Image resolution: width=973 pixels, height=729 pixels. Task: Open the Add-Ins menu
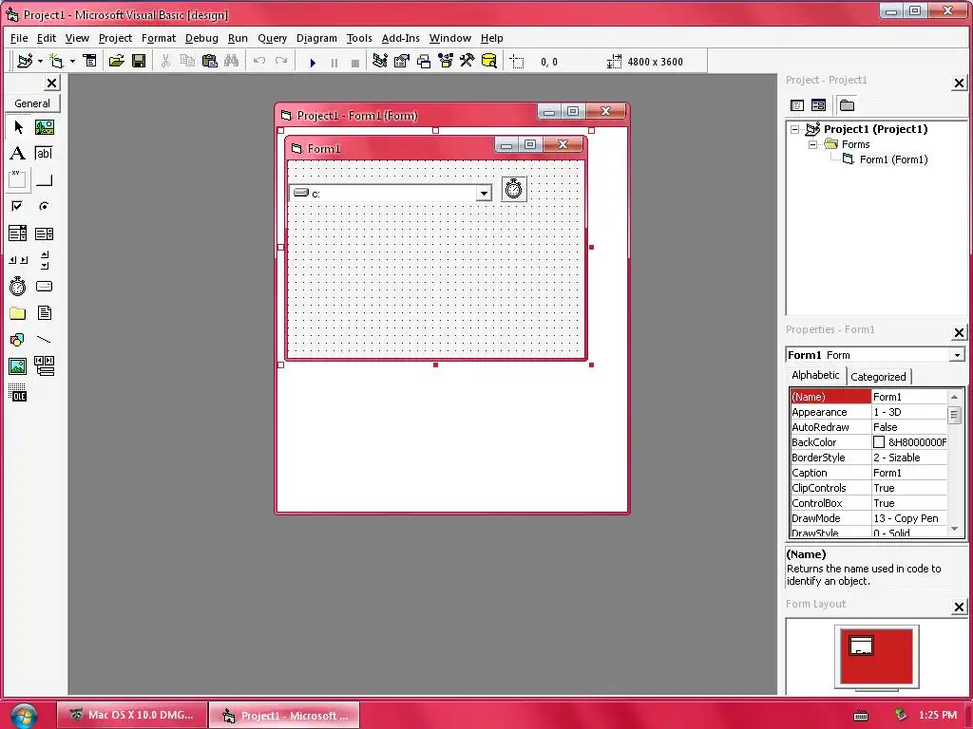(400, 38)
